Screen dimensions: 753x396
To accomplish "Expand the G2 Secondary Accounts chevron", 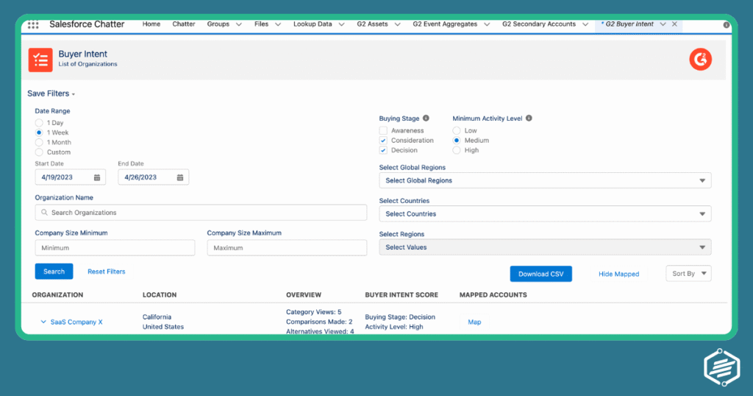I will (x=585, y=24).
